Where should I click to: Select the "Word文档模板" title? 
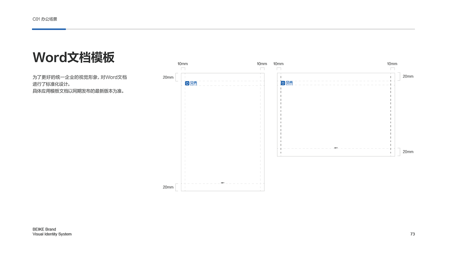click(x=74, y=57)
